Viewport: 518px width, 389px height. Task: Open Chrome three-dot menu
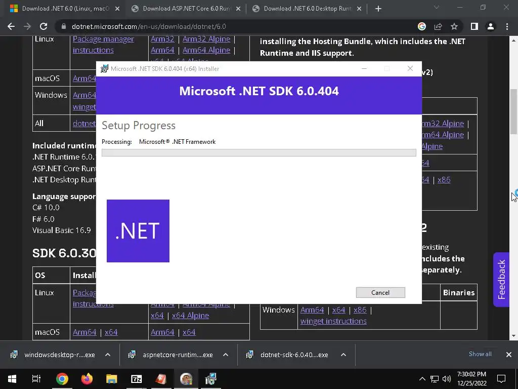click(507, 26)
